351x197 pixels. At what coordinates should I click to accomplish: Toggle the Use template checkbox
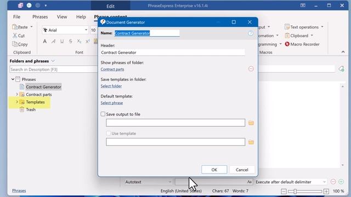[x=109, y=134]
